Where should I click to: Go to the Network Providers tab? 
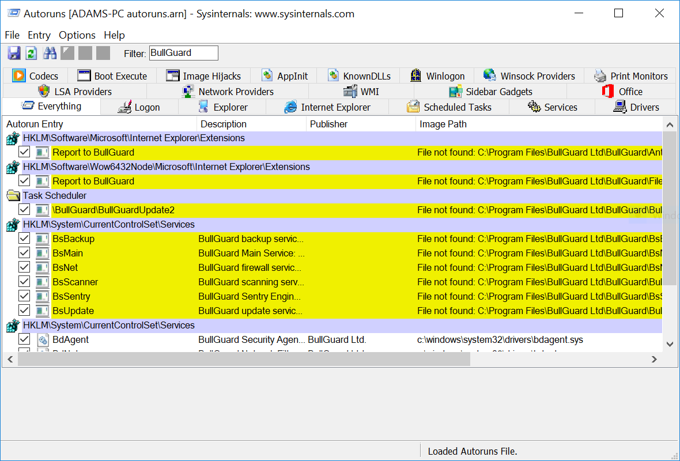[x=228, y=92]
